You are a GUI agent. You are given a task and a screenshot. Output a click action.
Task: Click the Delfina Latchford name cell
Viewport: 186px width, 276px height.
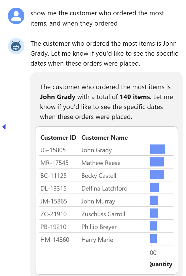(104, 189)
